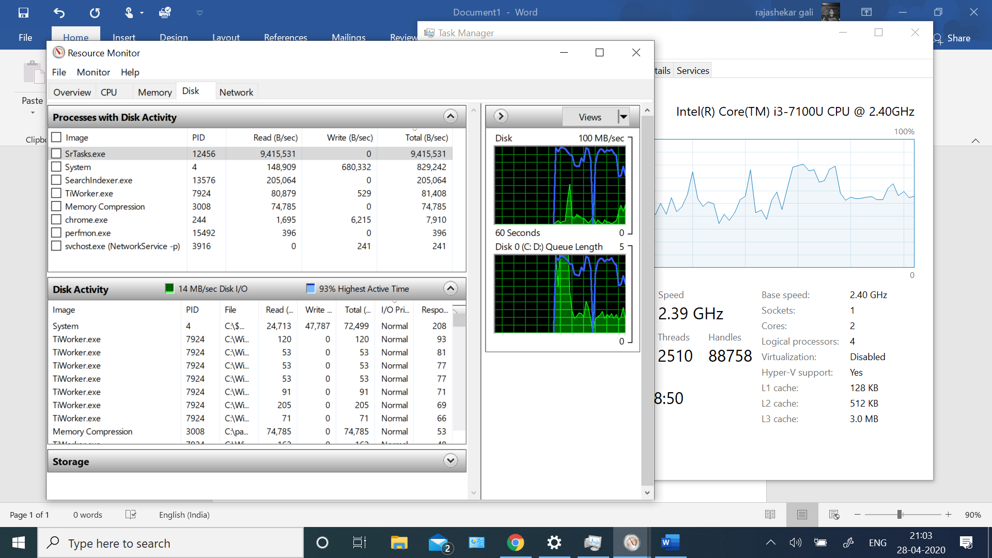
Task: Collapse the Word ribbon with the chevron
Action: [975, 141]
